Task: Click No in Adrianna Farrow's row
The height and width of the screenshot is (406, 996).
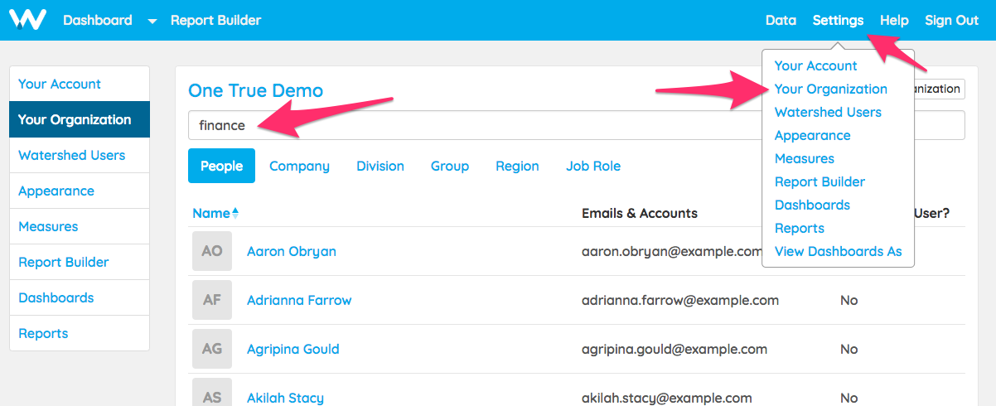Action: pos(849,300)
